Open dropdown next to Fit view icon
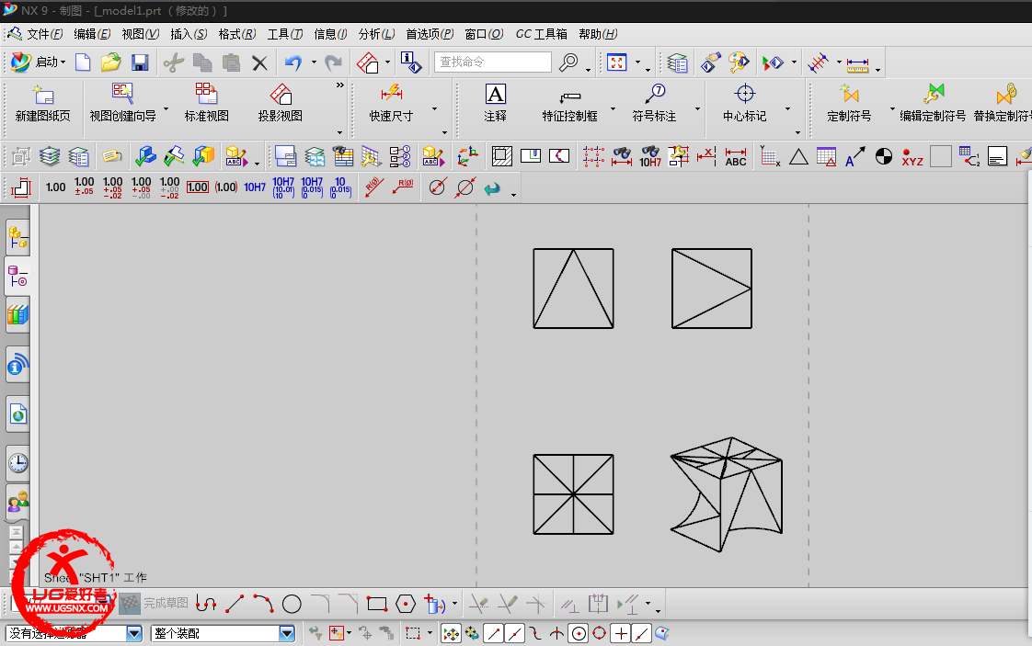 (637, 62)
